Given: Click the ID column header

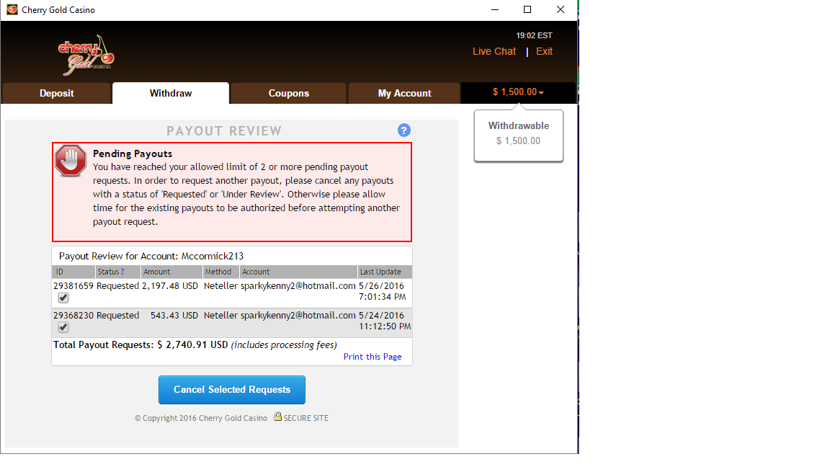Looking at the screenshot, I should [73, 272].
